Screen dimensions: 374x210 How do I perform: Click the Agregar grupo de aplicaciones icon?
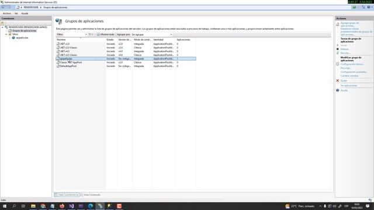338,24
